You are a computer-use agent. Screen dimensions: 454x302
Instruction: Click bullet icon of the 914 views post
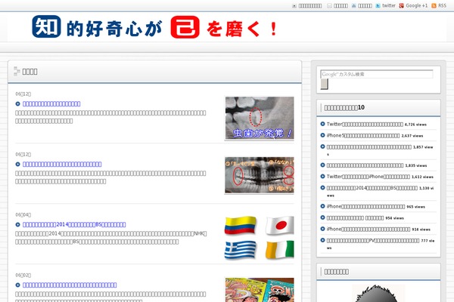[322, 229]
